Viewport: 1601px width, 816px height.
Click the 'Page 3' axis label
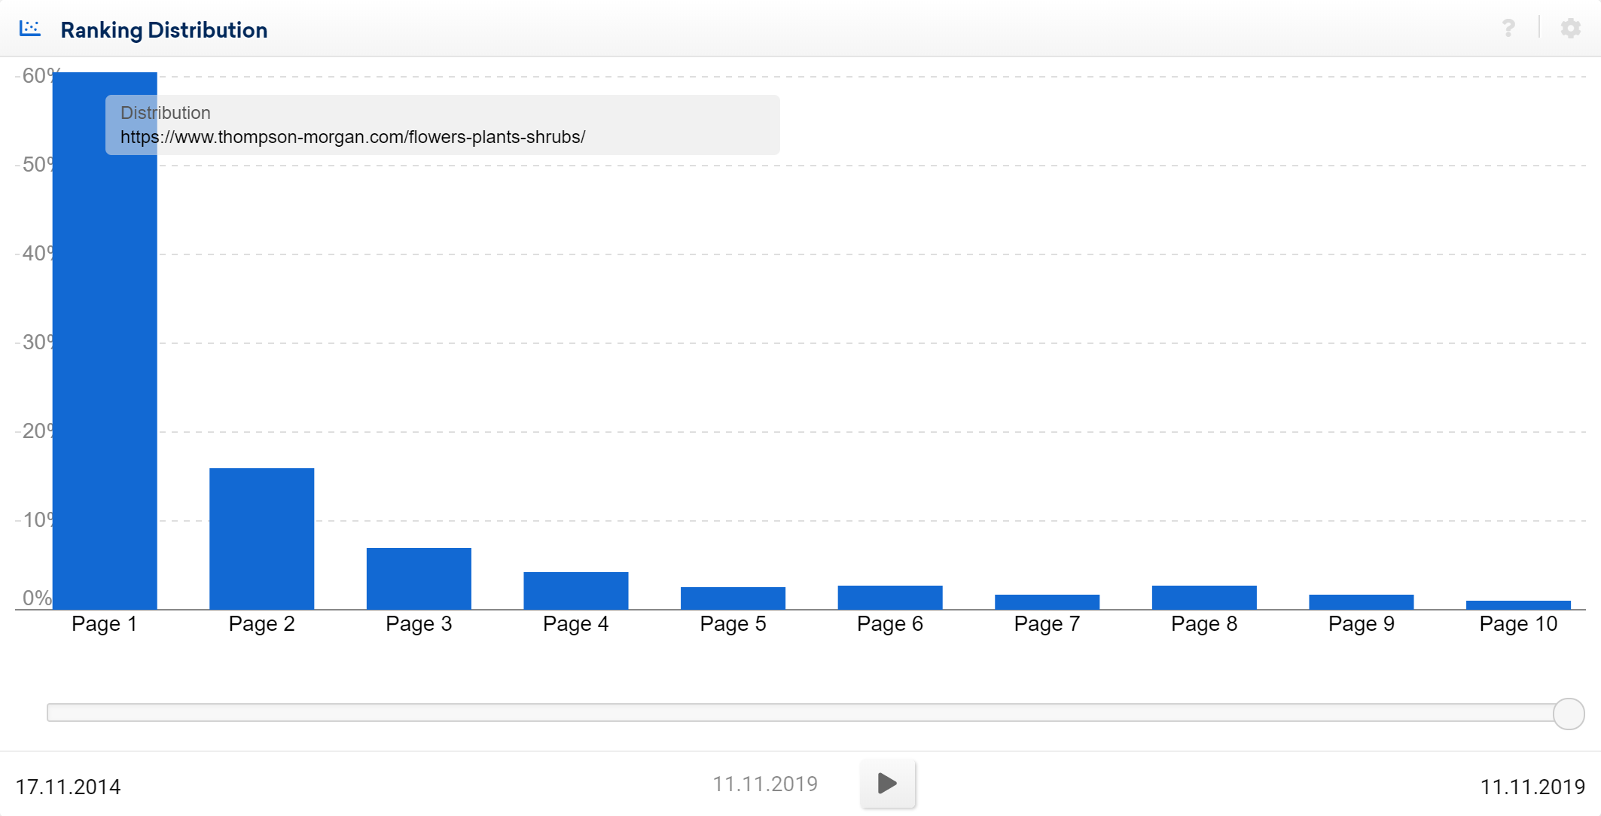point(419,624)
